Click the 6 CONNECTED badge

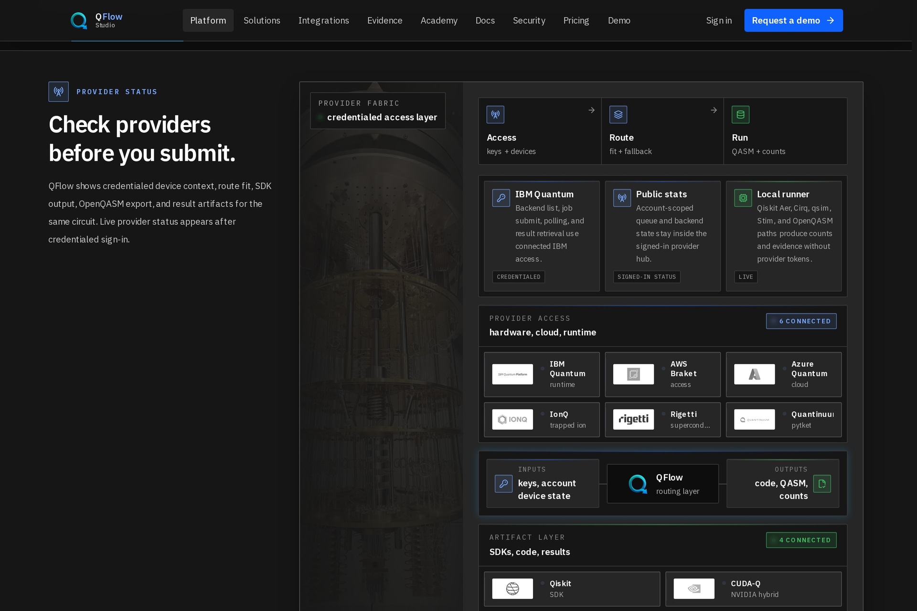click(801, 321)
